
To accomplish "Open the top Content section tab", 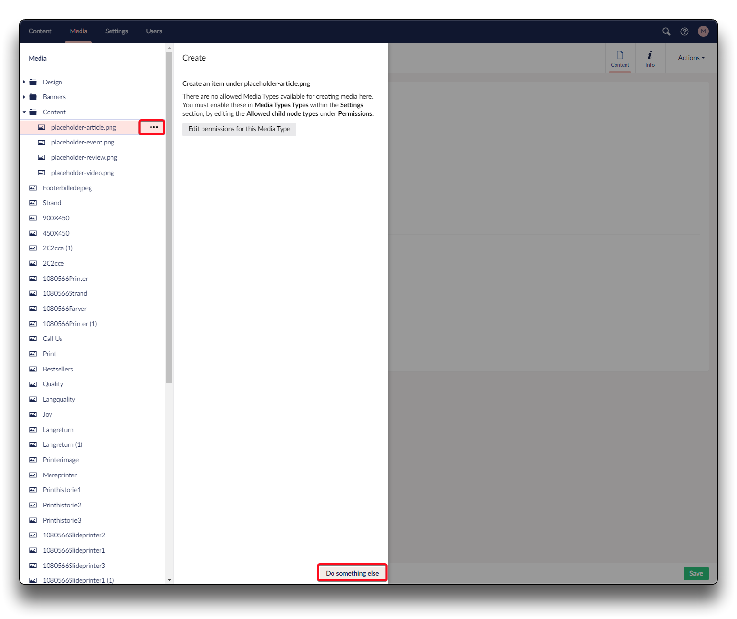I will pos(40,31).
